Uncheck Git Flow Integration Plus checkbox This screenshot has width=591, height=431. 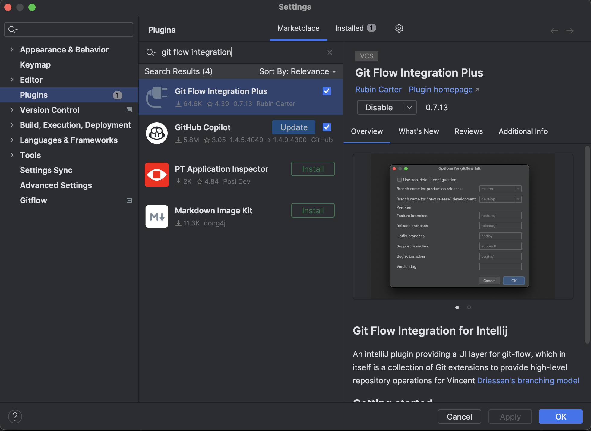click(x=327, y=91)
